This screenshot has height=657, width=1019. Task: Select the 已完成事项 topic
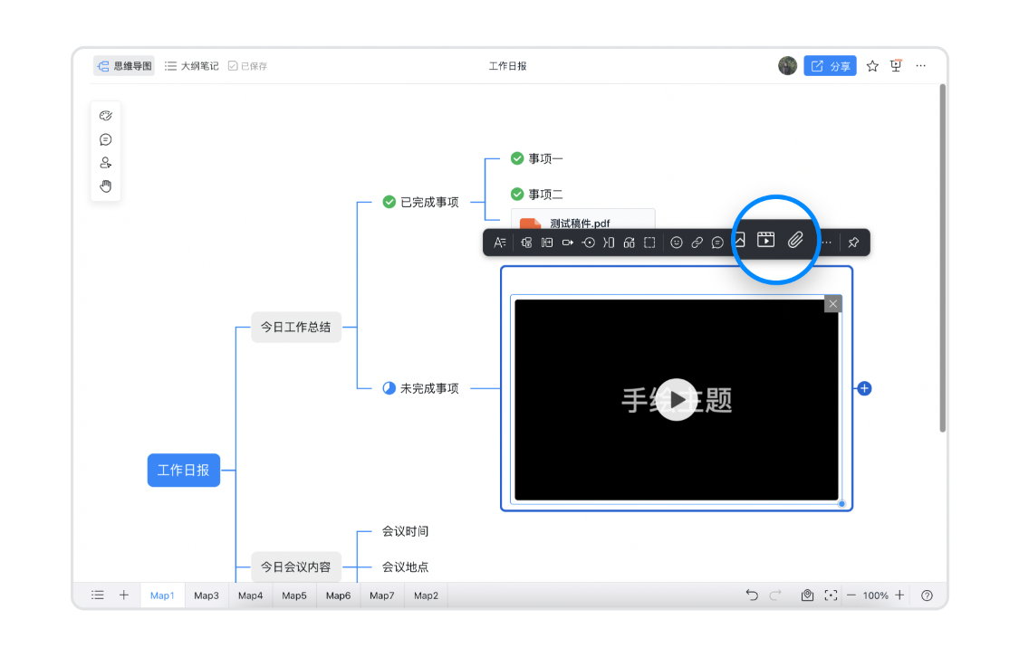point(429,202)
